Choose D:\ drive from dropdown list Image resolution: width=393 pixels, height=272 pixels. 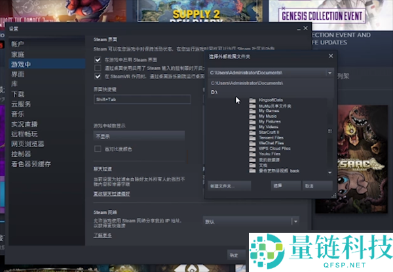coord(271,92)
